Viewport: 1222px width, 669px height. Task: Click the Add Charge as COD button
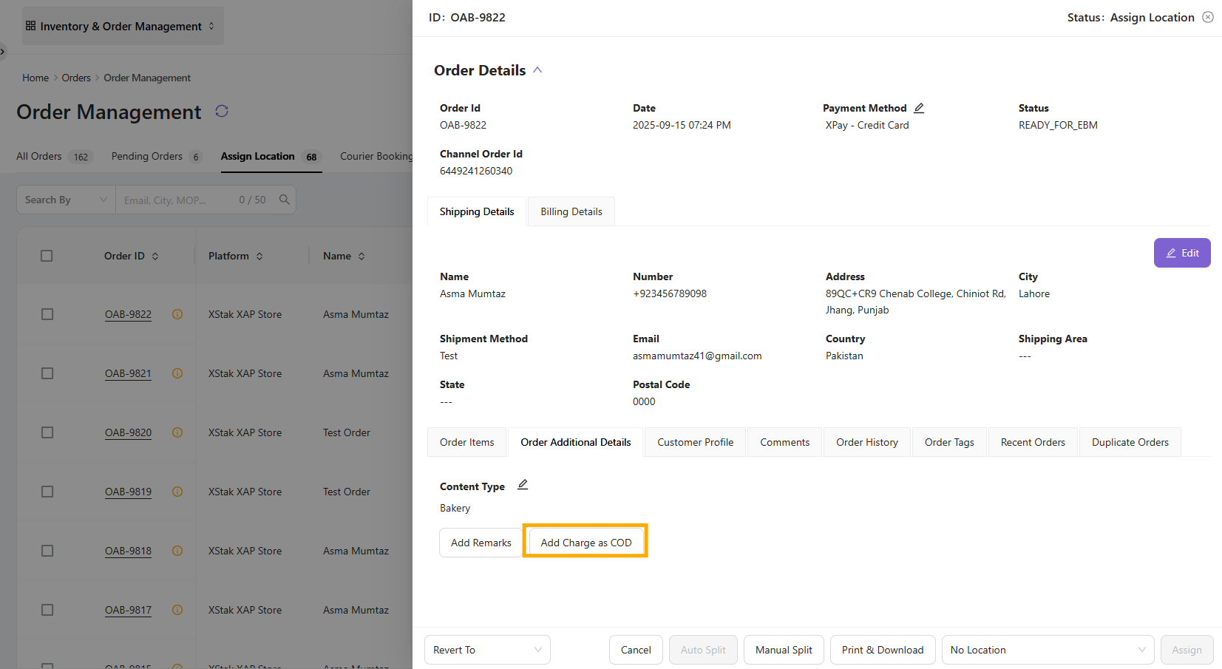[585, 543]
